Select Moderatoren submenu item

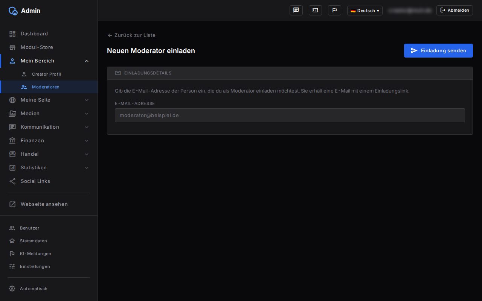[49, 87]
